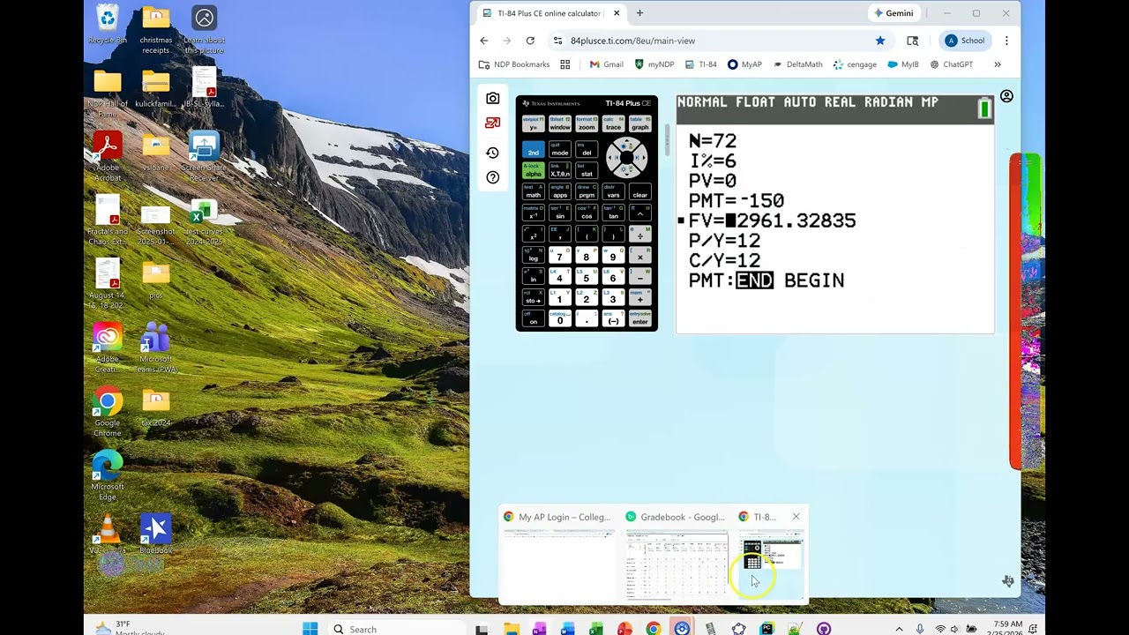Close the TI-84 preview thumbnail
Screen dimensions: 1129x635
tap(796, 517)
